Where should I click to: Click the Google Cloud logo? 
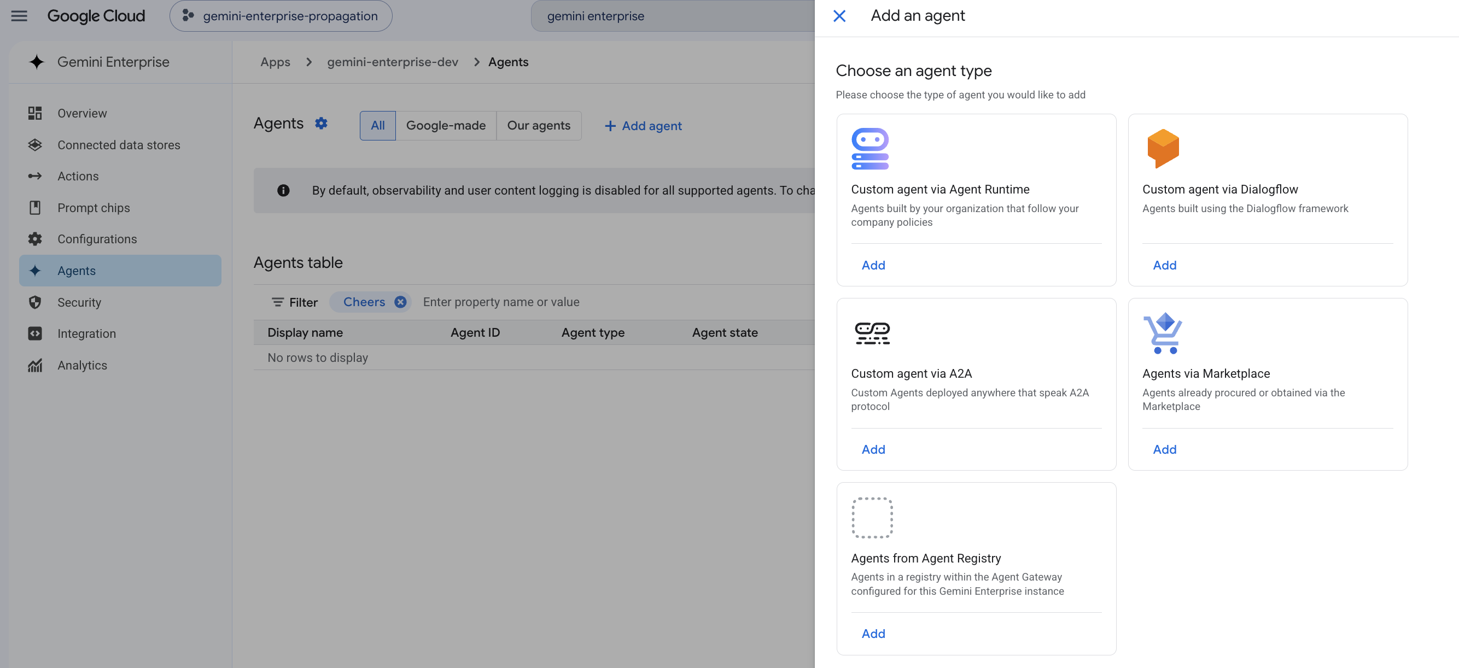pos(96,16)
